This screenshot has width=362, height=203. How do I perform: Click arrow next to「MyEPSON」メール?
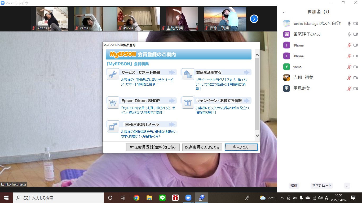tap(172, 124)
